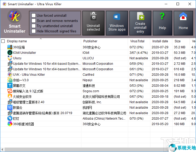This screenshot has height=152, width=196.
Task: Click the 胖猫云 cat icon
Action: [10, 108]
